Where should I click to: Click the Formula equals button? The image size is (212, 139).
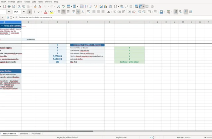pos(16,17)
